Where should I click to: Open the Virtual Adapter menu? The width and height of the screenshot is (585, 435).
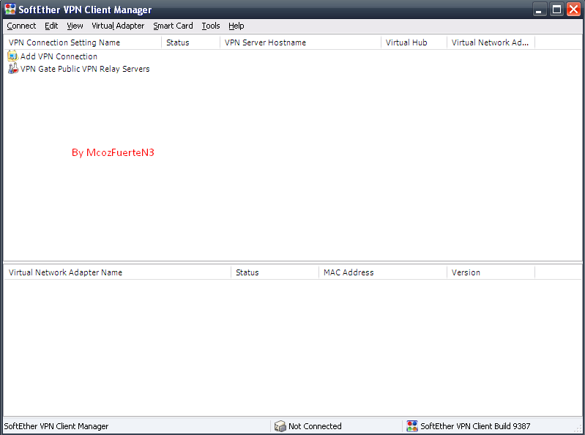[x=118, y=26]
